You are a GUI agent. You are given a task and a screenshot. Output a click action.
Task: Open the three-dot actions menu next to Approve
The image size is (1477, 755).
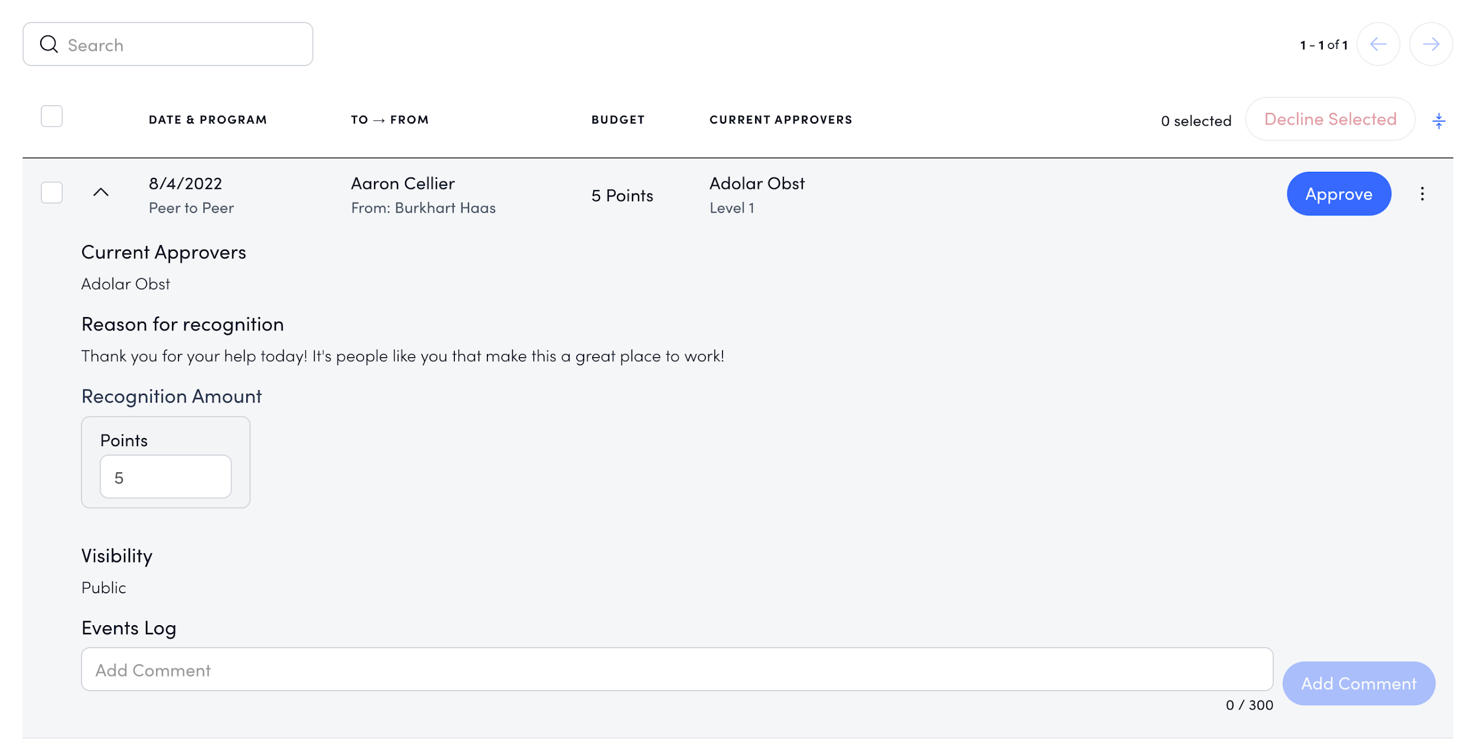click(1422, 194)
